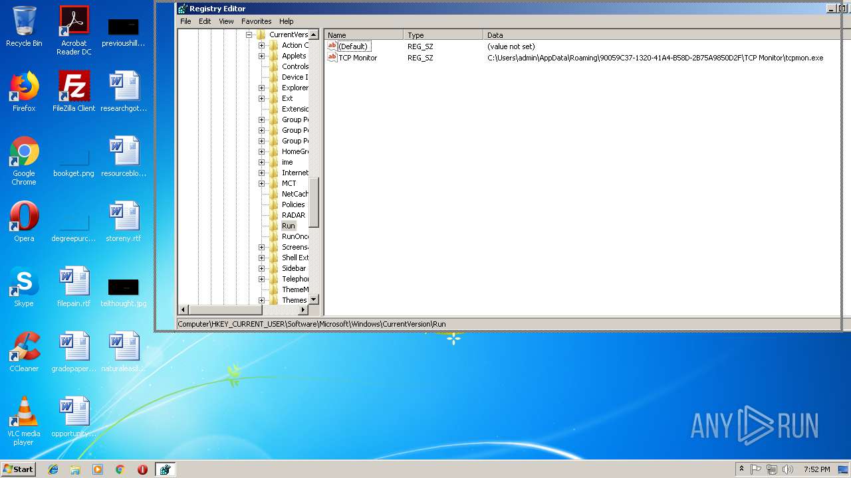Open Internet Explorer from taskbar
Viewport: 851px width, 478px height.
(53, 469)
